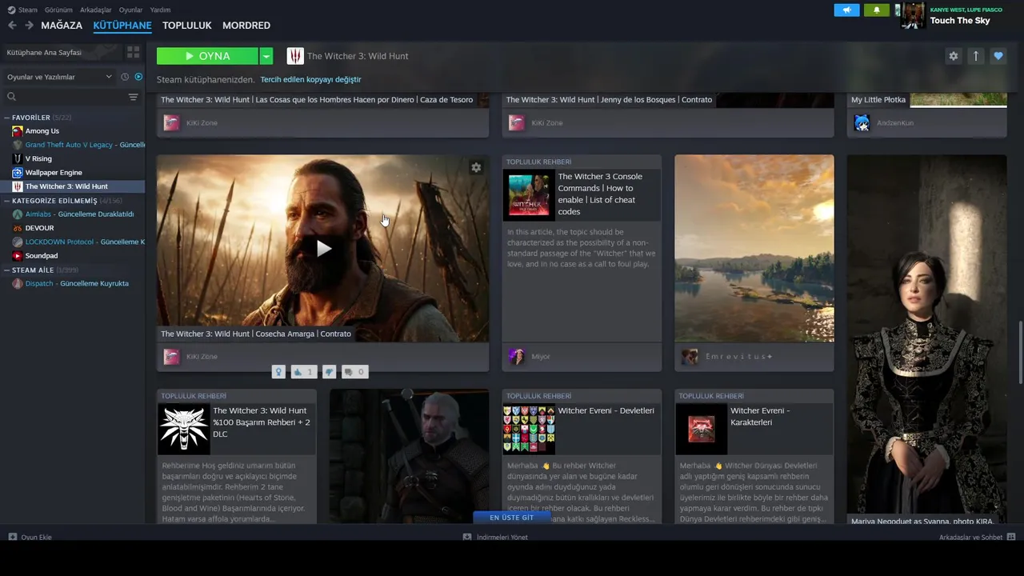Switch to the TOPLULUK tab
The width and height of the screenshot is (1024, 576).
click(186, 26)
